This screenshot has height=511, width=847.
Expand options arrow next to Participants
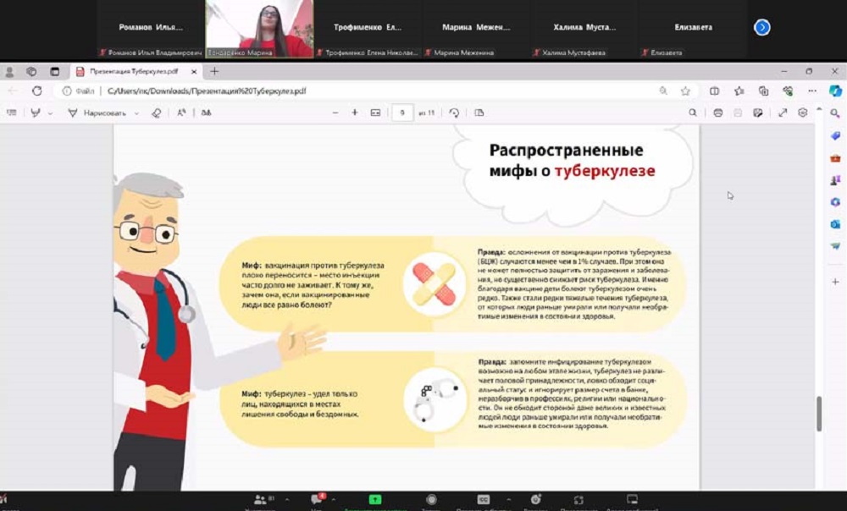point(286,499)
